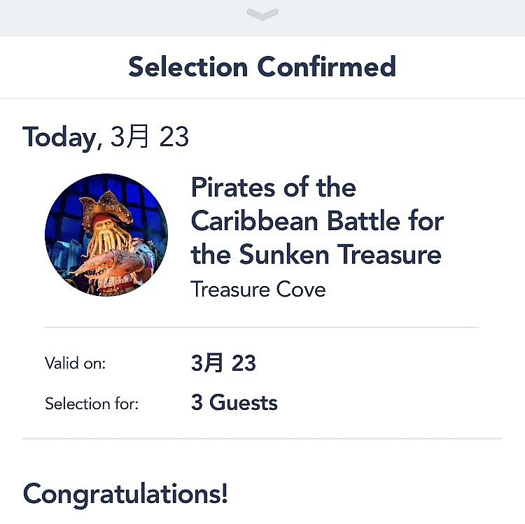525x524 pixels.
Task: Click the word Guests in the selection row
Action: tap(244, 402)
